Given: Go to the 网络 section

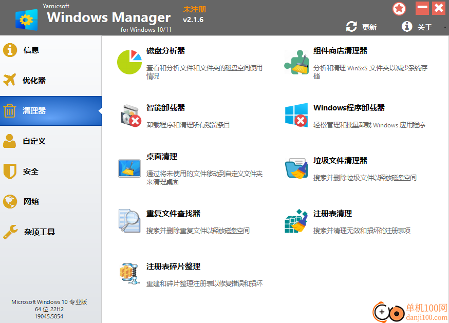Looking at the screenshot, I should click(51, 202).
